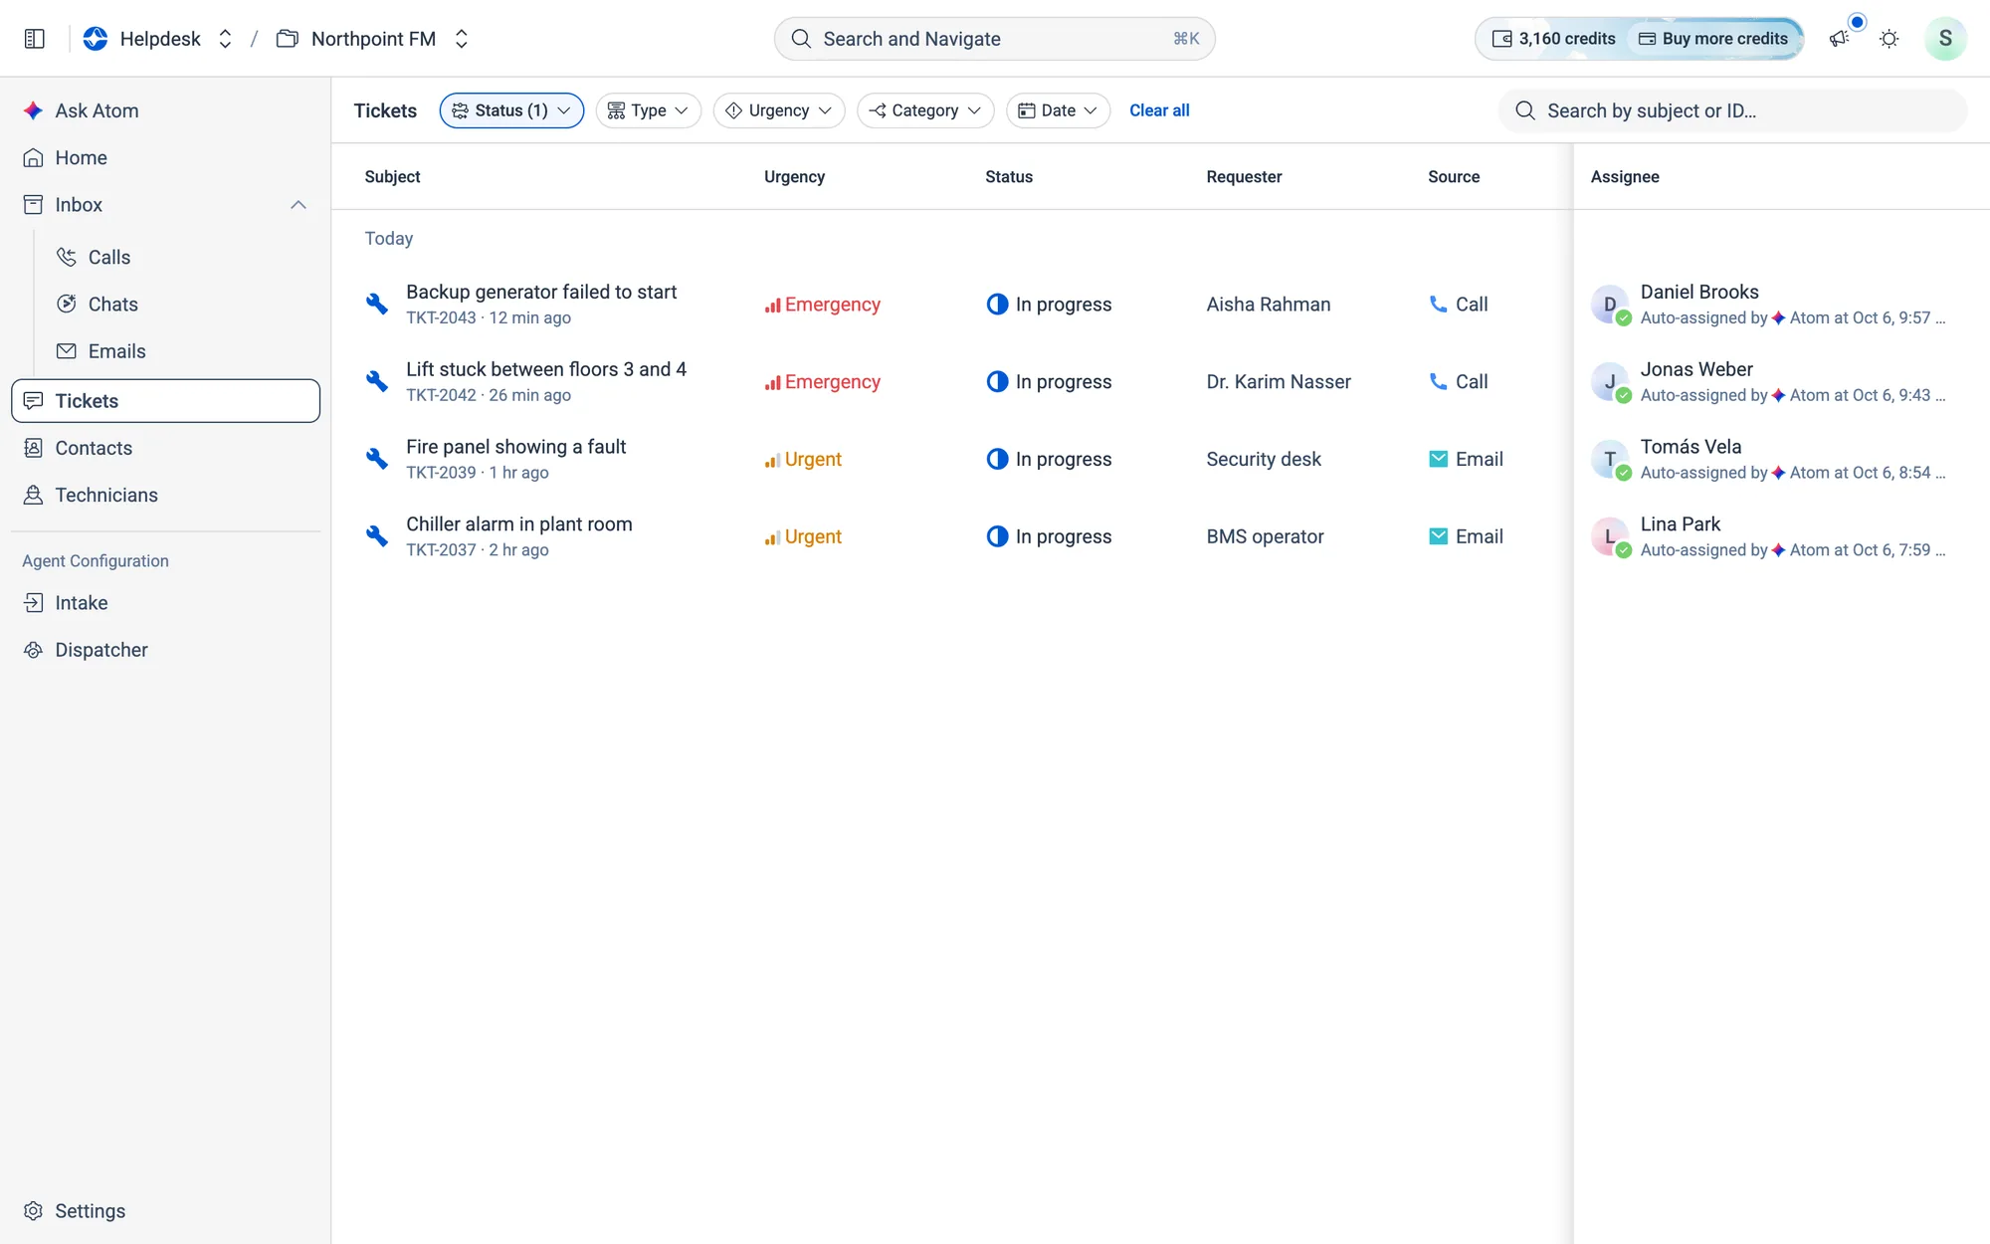Toggle light/dark theme sun icon
1990x1244 pixels.
click(x=1889, y=39)
